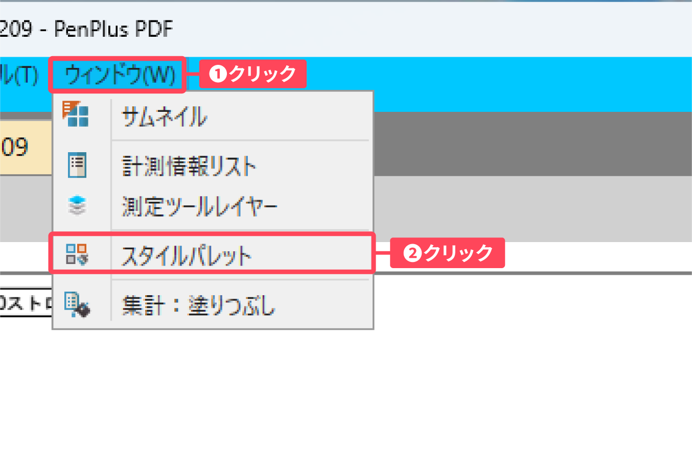Select the 集計:塗りつぶし menu entry
This screenshot has width=692, height=453.
[x=198, y=306]
